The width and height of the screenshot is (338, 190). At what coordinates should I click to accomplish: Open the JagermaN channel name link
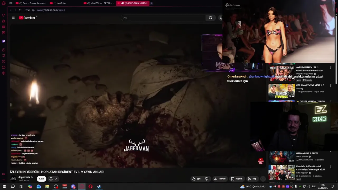click(x=24, y=177)
